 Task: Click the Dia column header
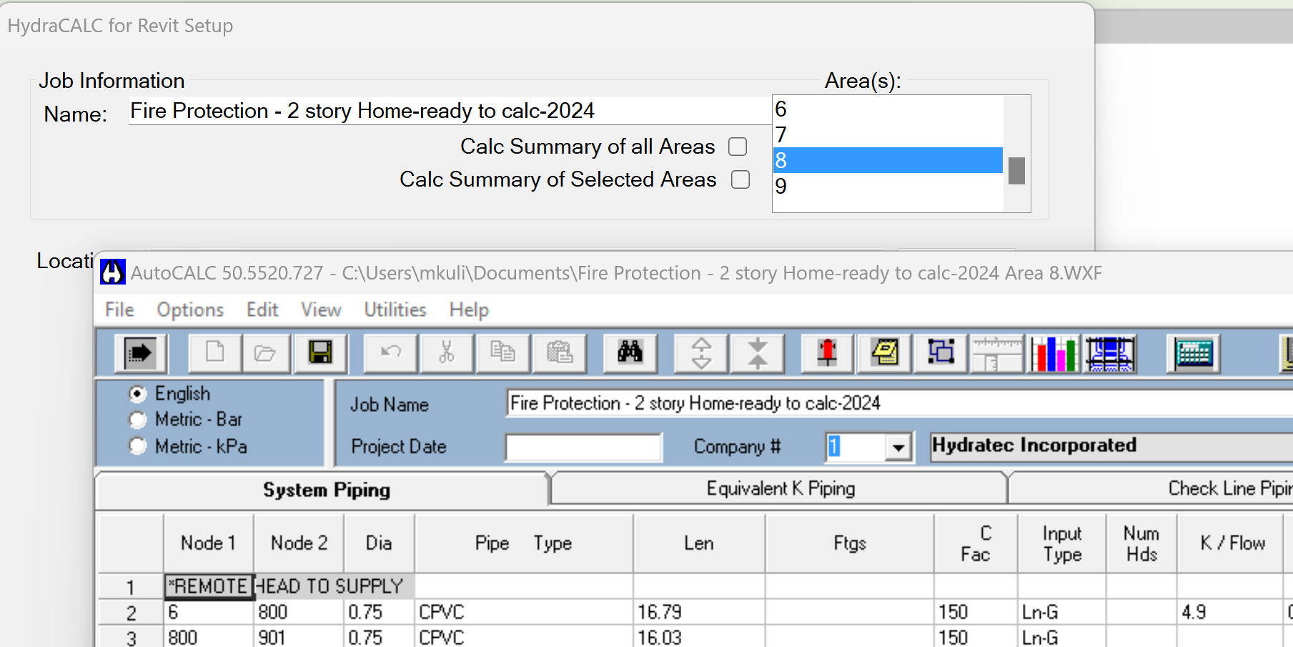(379, 543)
